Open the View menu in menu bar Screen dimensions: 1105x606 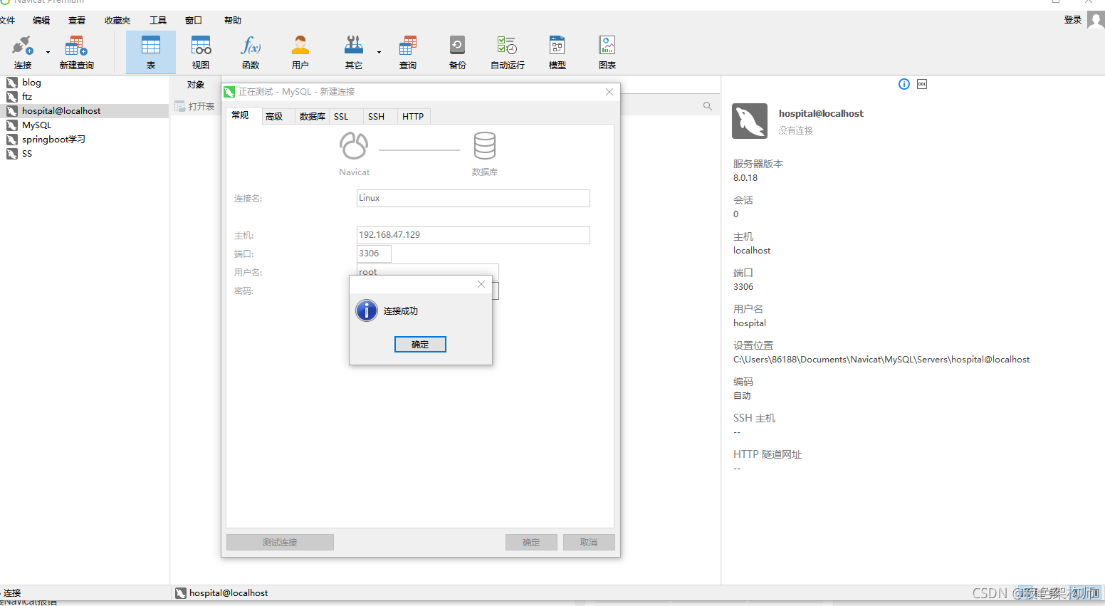(x=77, y=21)
